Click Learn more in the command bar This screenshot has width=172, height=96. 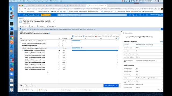click(23, 26)
